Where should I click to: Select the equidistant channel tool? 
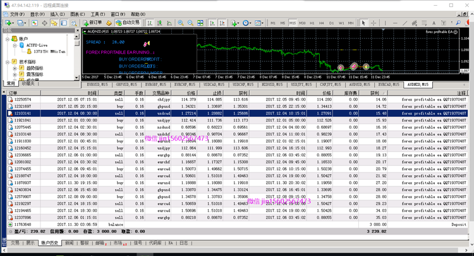(x=415, y=23)
